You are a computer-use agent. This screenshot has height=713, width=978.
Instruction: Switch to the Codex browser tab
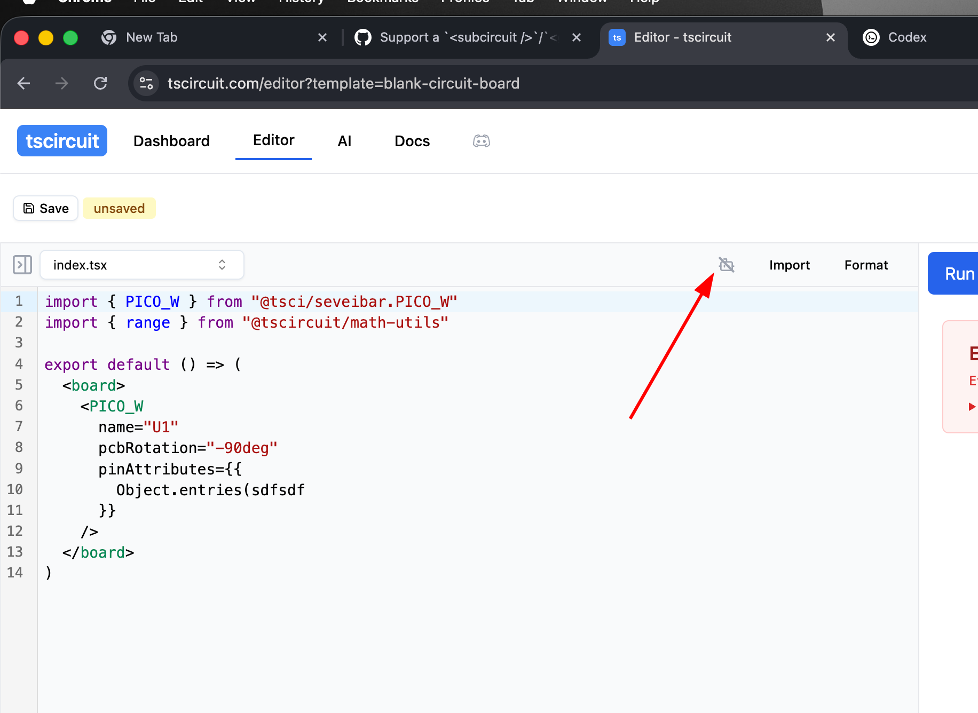pos(906,37)
